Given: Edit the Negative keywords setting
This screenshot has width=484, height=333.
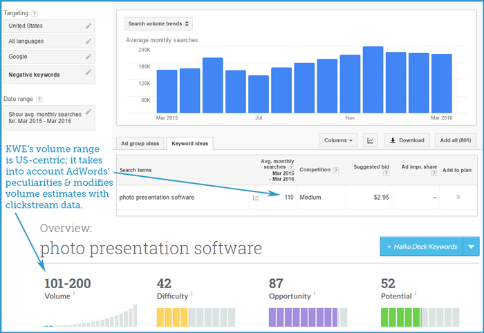Looking at the screenshot, I should pos(88,73).
